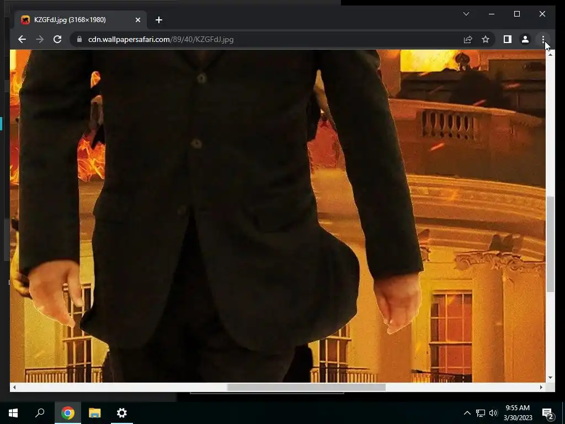Click Chrome taskbar icon
Image resolution: width=565 pixels, height=424 pixels.
tap(67, 413)
